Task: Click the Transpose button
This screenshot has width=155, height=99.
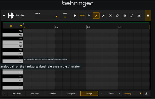Action: point(71,93)
